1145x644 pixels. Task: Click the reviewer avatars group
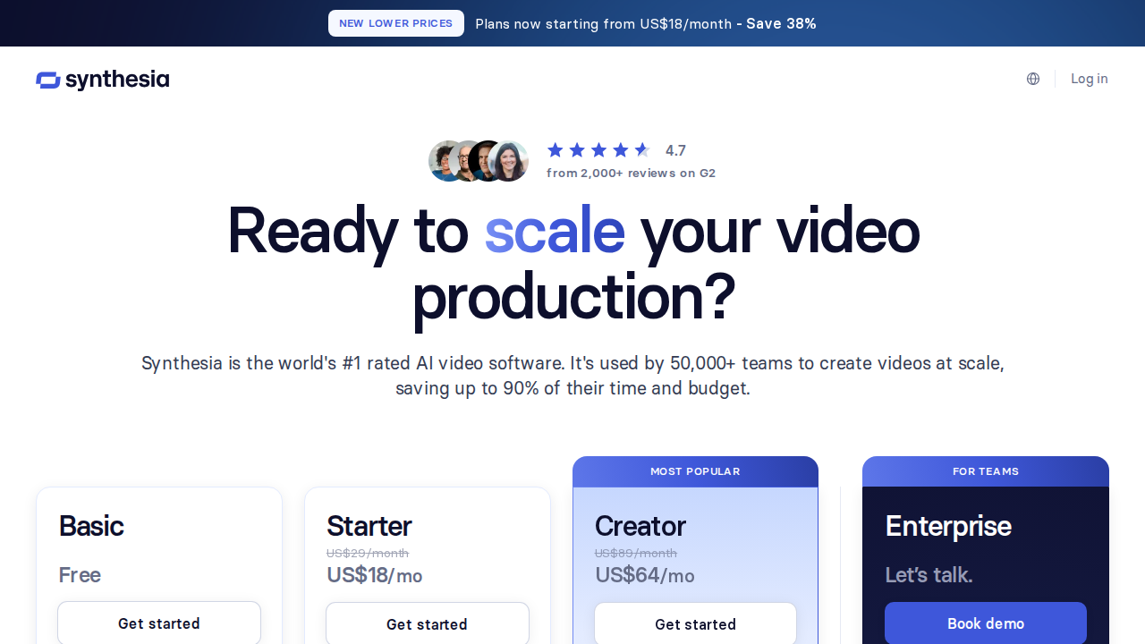pos(479,161)
